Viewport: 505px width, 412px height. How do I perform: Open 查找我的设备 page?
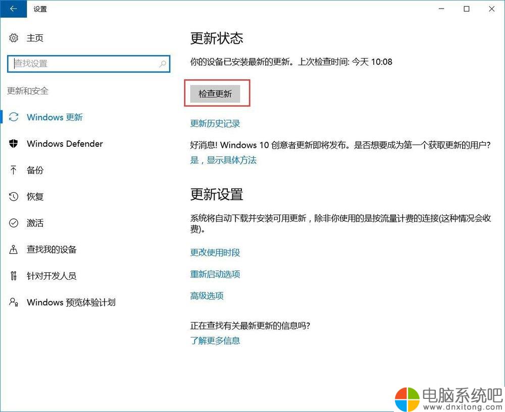52,249
